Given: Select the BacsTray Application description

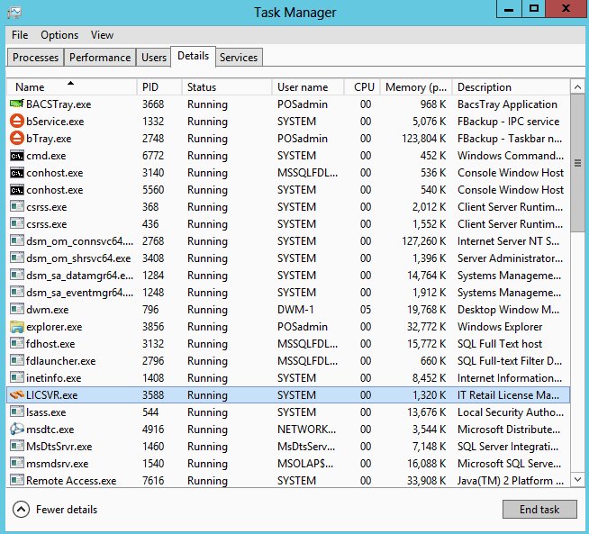Looking at the screenshot, I should pyautogui.click(x=507, y=104).
